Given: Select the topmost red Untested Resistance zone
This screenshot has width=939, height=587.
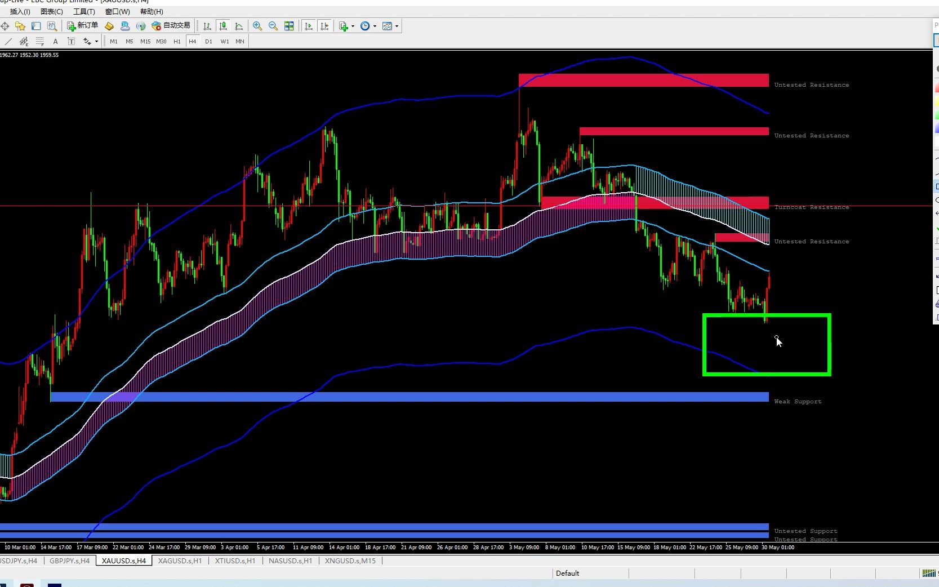Looking at the screenshot, I should [x=644, y=80].
